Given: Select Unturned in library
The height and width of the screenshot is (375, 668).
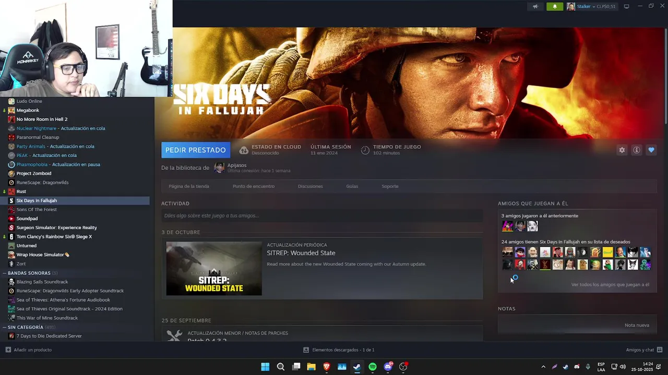Looking at the screenshot, I should coord(26,246).
